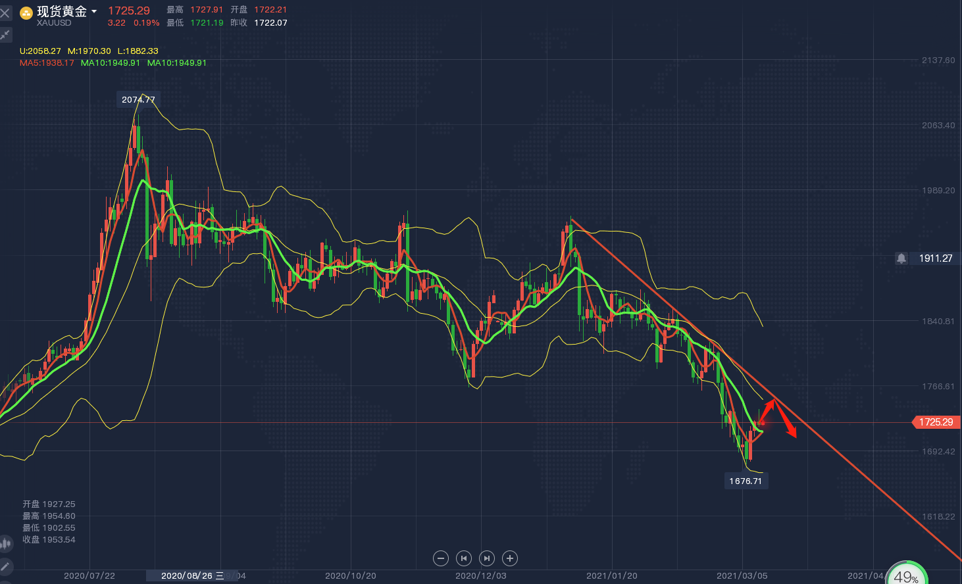
Task: Open the candlestick chart type icon
Action: click(5, 544)
